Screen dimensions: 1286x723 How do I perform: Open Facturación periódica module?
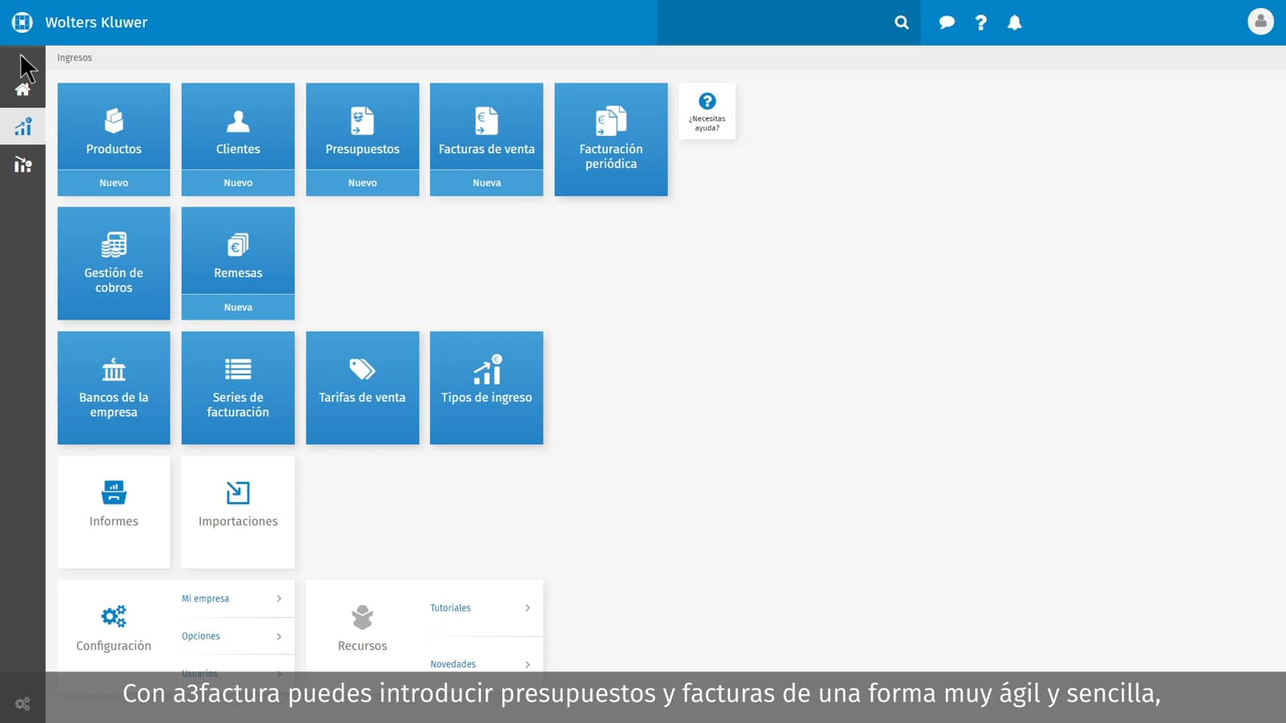pyautogui.click(x=611, y=140)
